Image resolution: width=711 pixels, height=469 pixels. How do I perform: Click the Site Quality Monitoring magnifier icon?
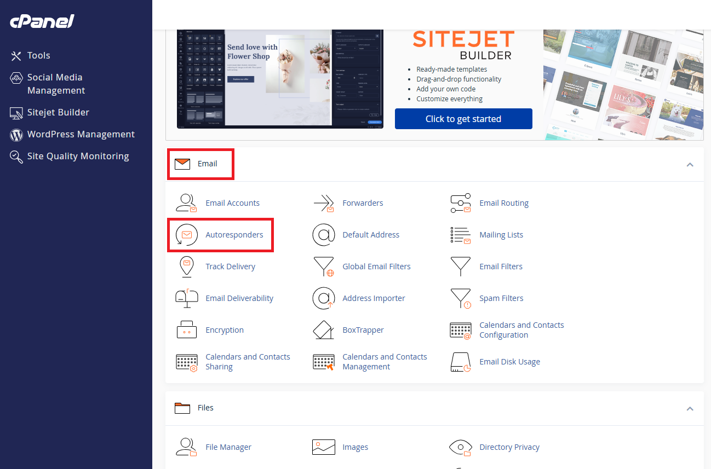point(16,157)
